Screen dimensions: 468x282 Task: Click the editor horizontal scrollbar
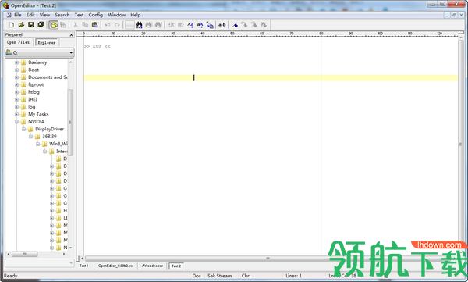coord(268,259)
